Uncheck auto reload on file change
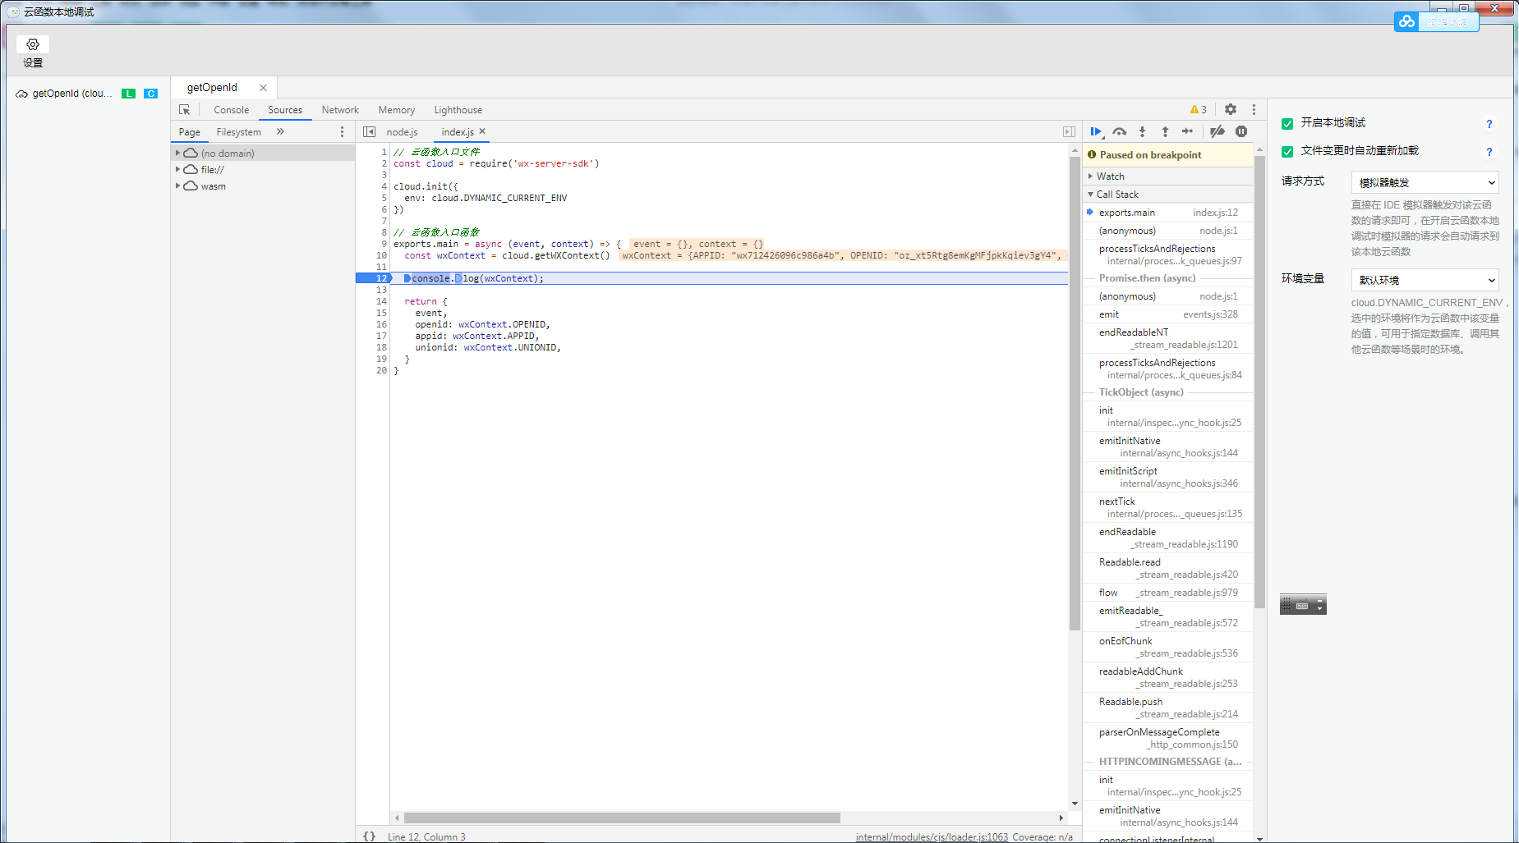Viewport: 1519px width, 843px height. pyautogui.click(x=1287, y=152)
